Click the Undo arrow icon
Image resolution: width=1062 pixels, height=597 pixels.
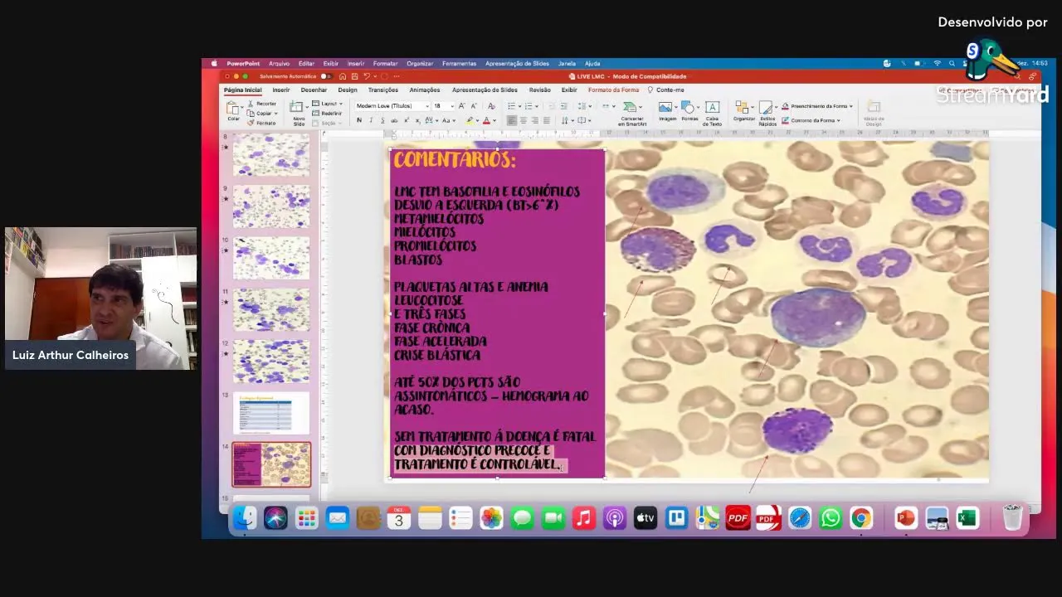click(366, 76)
